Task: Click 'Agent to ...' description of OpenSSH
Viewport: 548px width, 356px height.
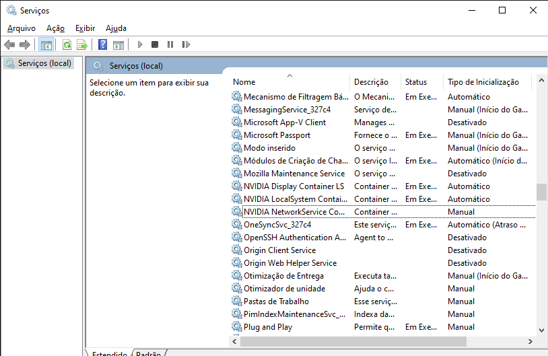Action: (373, 238)
